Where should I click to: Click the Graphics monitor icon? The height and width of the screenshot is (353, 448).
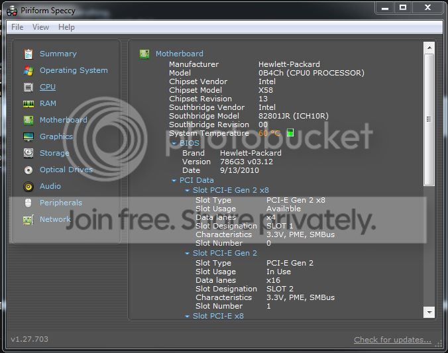point(28,137)
